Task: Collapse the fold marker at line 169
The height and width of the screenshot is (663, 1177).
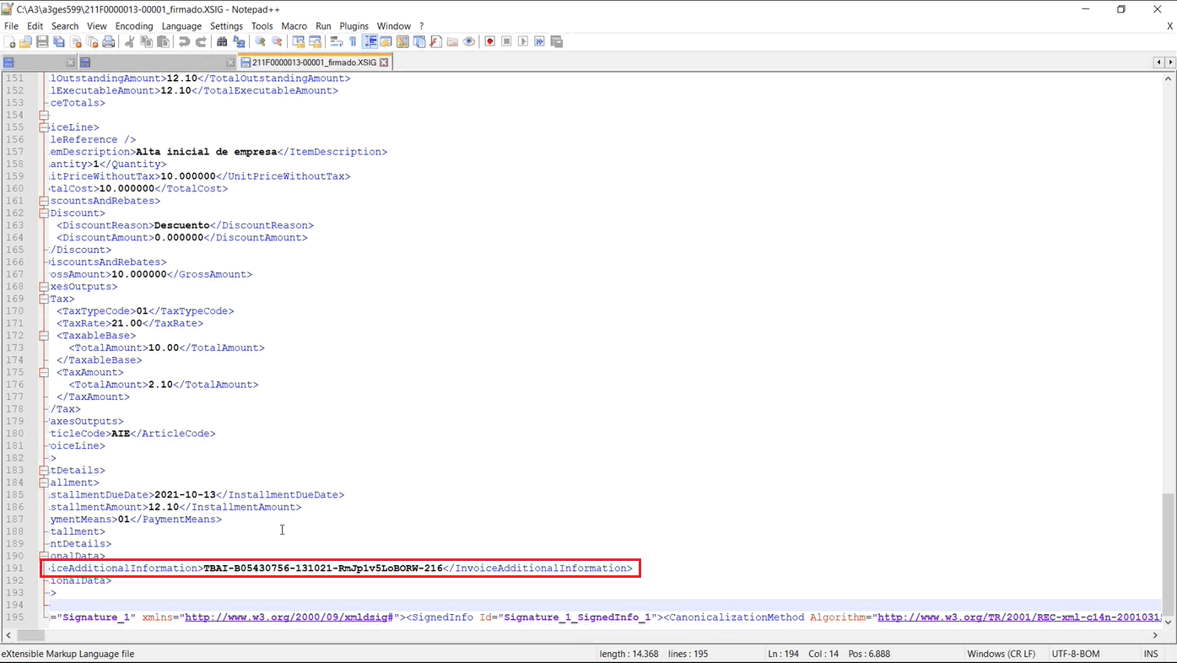Action: 44,299
